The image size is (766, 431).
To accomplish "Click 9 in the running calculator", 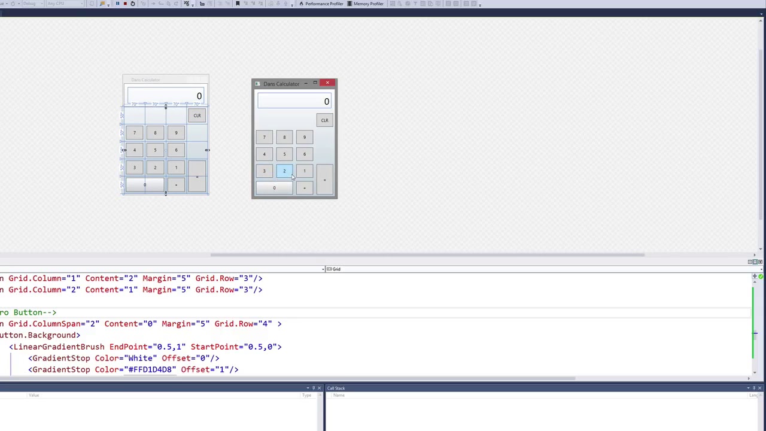I will [304, 137].
